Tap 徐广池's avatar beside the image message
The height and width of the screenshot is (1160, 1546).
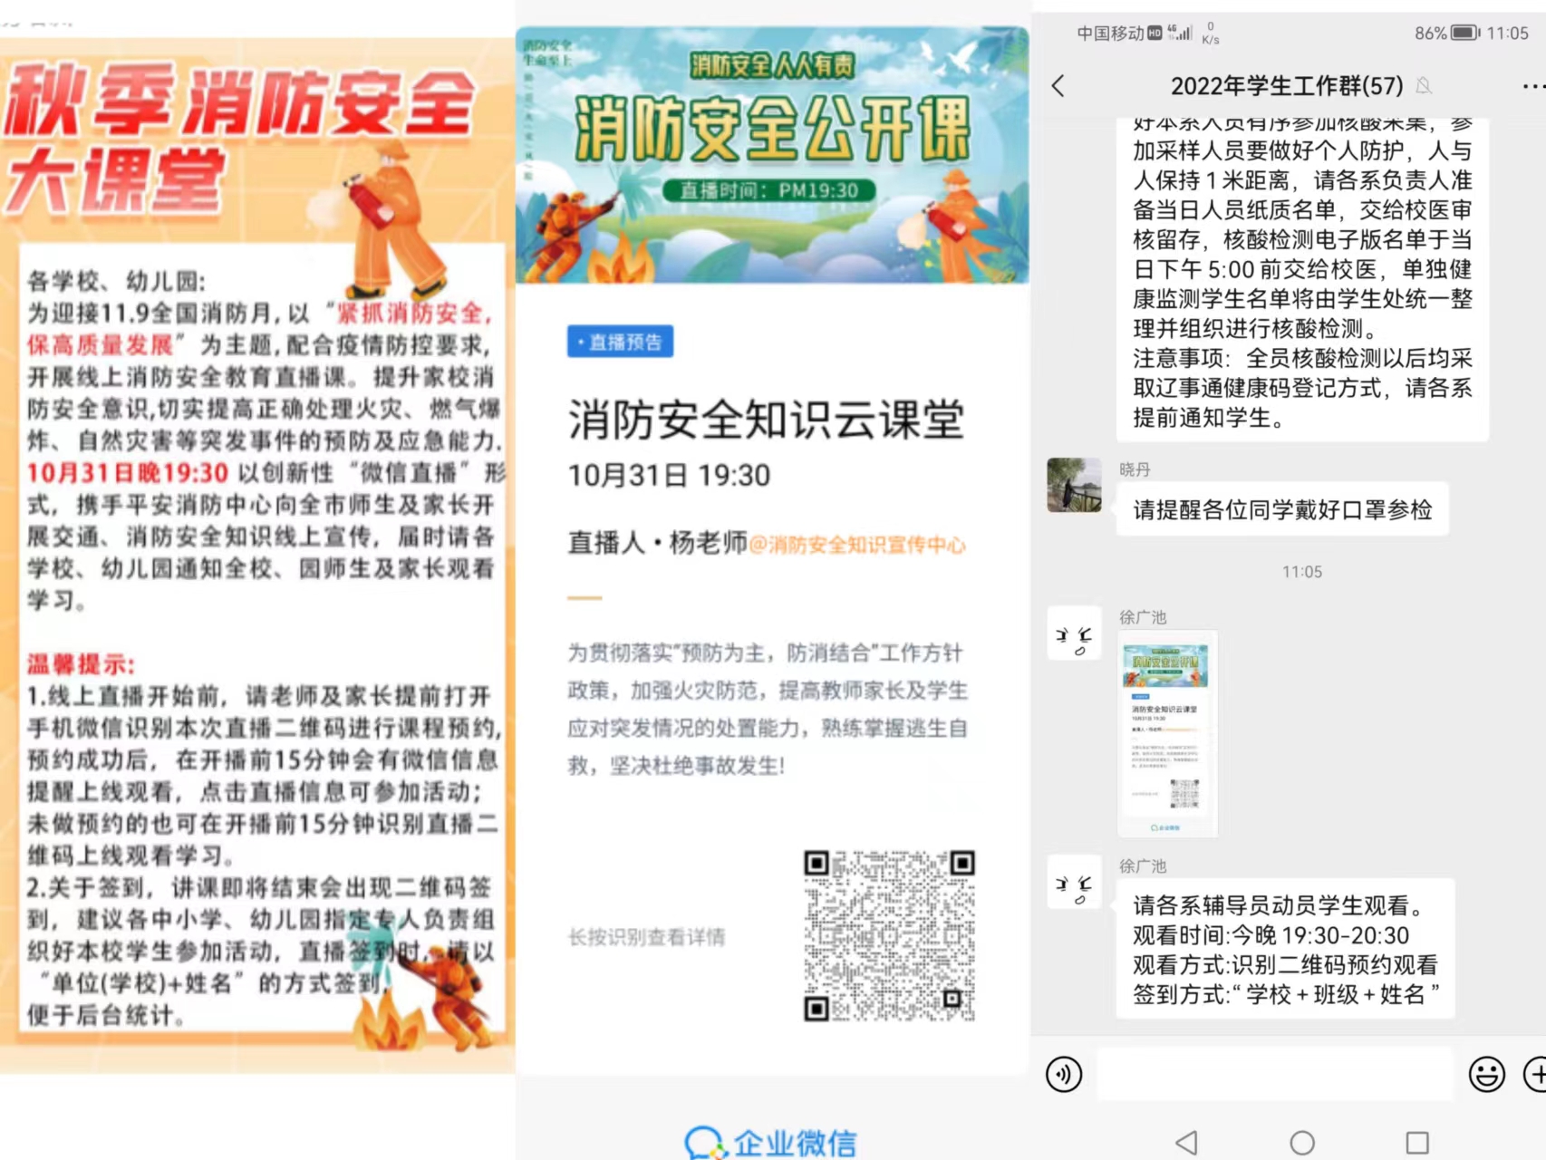point(1074,633)
